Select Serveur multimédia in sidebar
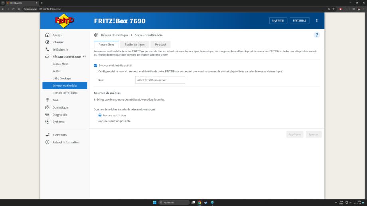367x206 pixels. [x=65, y=86]
